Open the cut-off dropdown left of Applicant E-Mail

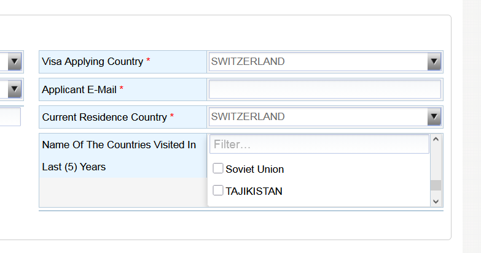[x=15, y=89]
